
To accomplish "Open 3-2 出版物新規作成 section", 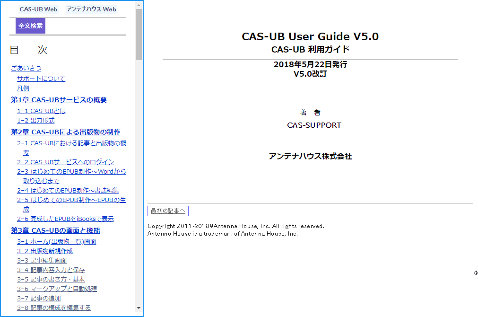I will 45,251.
